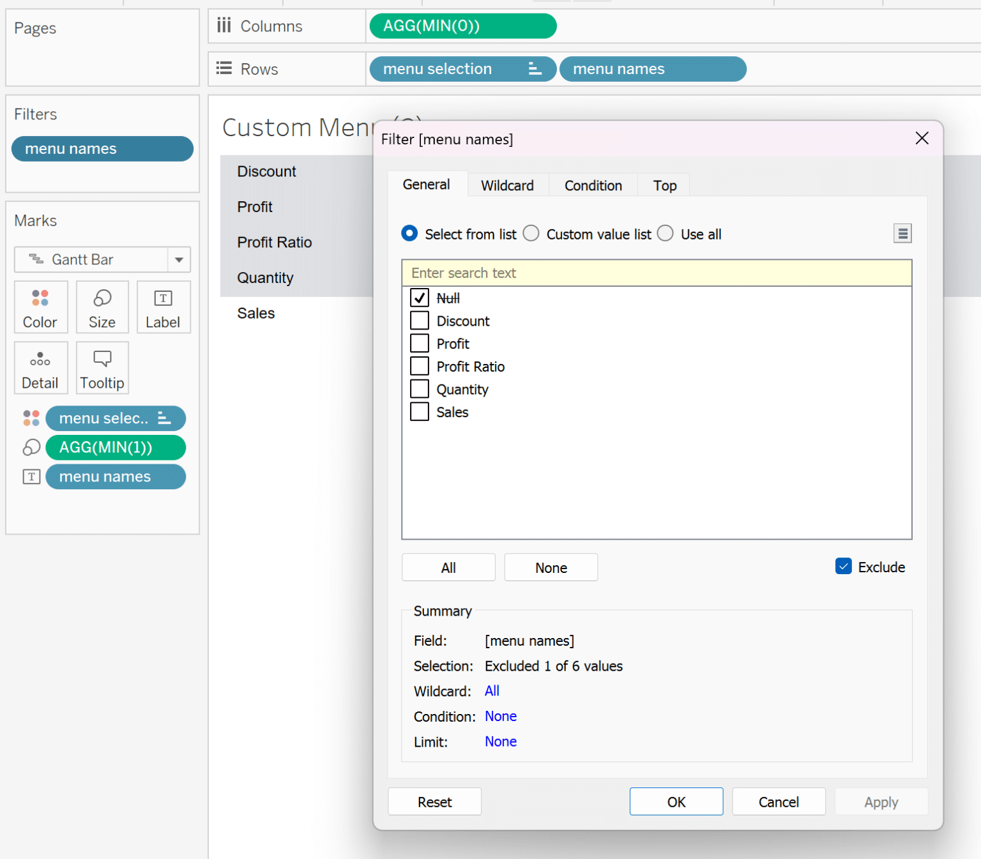
Task: Check the Profit Ratio checkbox
Action: point(420,366)
